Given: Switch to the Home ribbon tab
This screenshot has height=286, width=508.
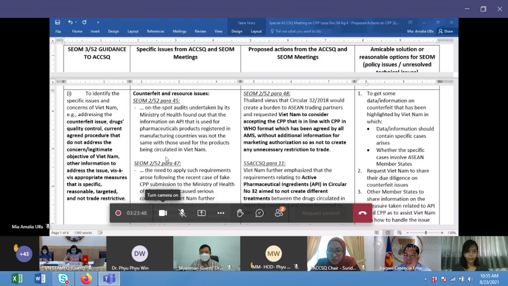Looking at the screenshot, I should coord(77,31).
